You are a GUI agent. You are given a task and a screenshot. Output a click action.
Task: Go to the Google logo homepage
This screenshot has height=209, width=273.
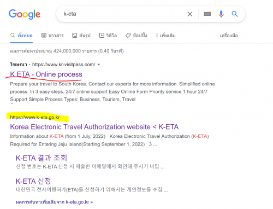coord(25,14)
